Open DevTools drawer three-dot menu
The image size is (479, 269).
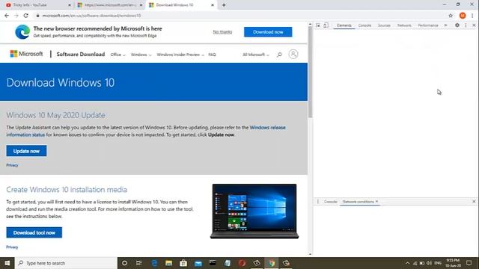pyautogui.click(x=318, y=202)
